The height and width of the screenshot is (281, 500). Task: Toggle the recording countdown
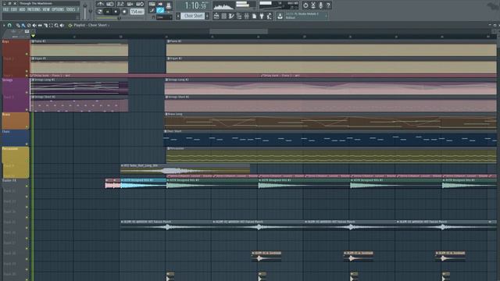[120, 4]
